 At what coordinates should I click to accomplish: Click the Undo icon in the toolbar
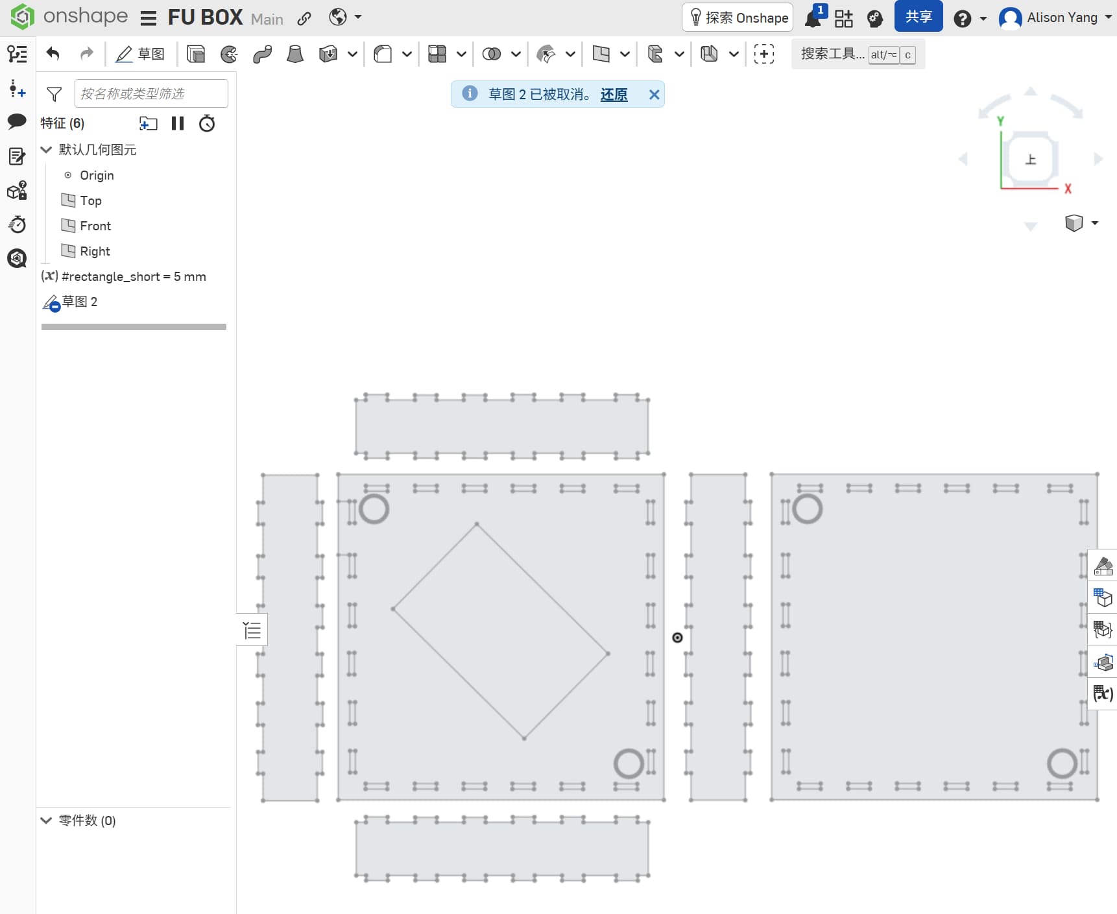pos(53,54)
